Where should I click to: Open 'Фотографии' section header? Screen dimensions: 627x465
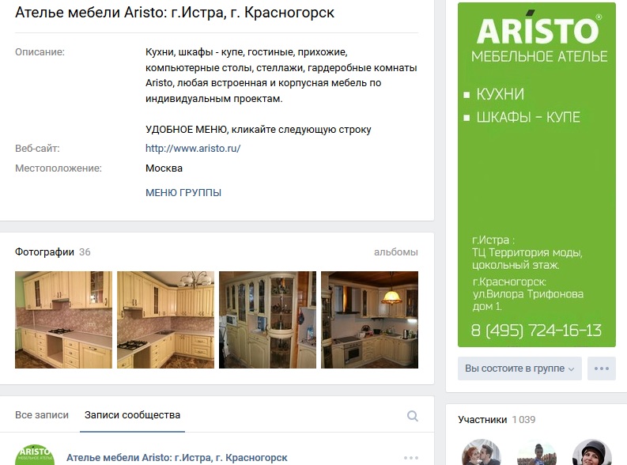(x=44, y=252)
